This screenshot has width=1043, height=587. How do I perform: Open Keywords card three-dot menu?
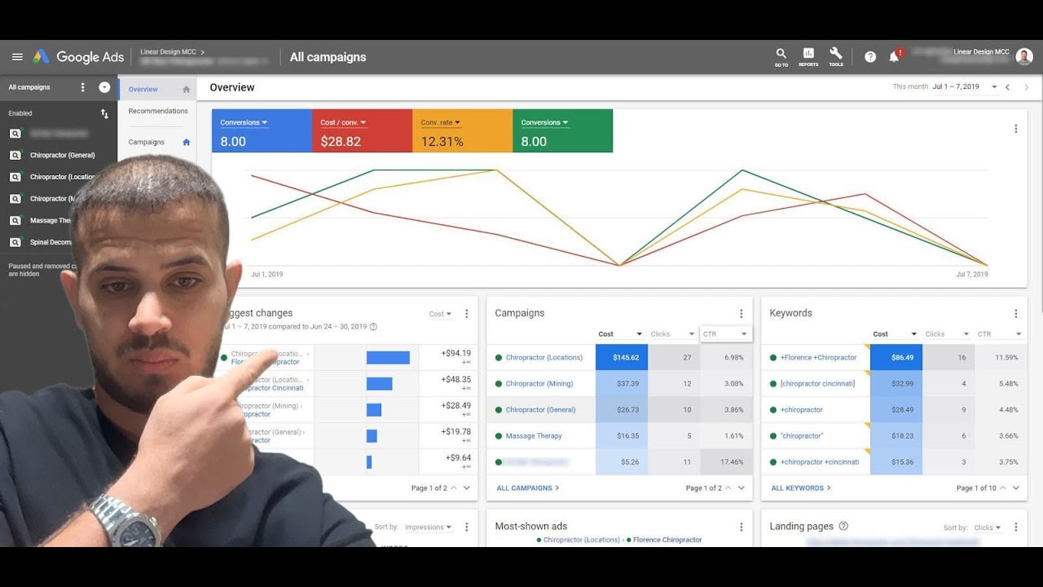(1015, 314)
